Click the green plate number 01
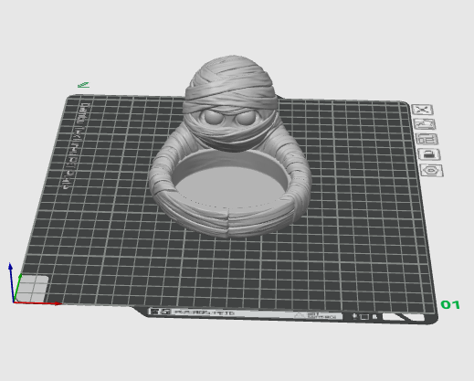Viewport: 474px width, 381px height. coord(450,304)
